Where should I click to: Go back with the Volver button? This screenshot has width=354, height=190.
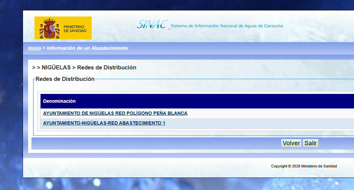(x=291, y=143)
